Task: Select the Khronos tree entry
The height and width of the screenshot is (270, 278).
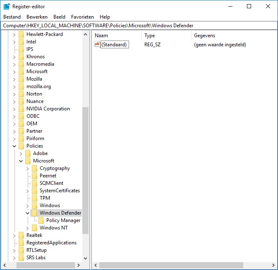Action: pyautogui.click(x=36, y=57)
